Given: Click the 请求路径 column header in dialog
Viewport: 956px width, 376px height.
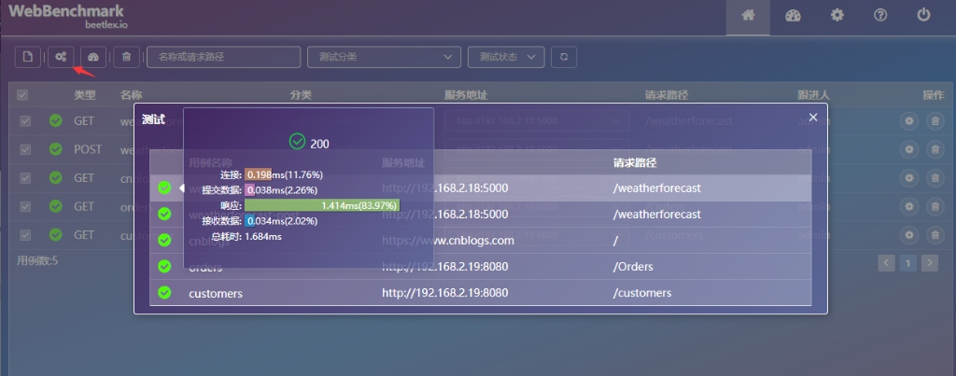Looking at the screenshot, I should [635, 163].
